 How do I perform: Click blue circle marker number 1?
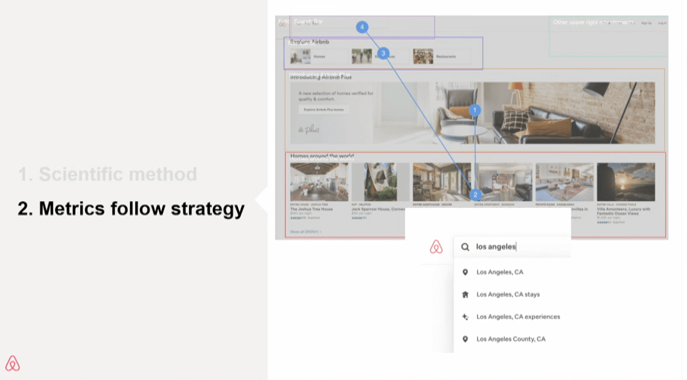coord(475,110)
